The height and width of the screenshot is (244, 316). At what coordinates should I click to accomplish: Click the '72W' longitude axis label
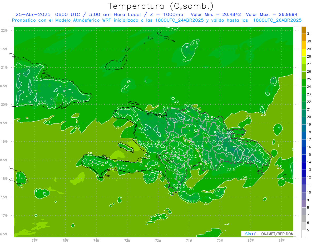point(158,240)
